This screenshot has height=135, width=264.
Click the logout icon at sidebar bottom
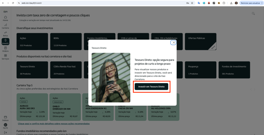coord(5,132)
